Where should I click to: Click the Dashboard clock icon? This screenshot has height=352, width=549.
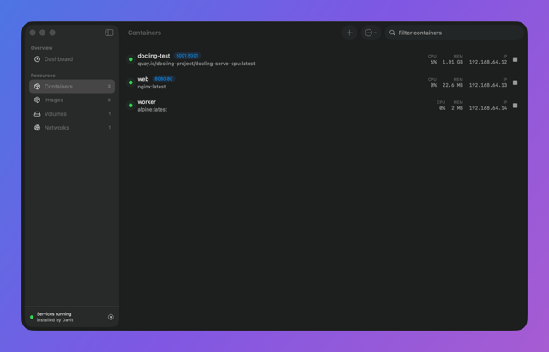tap(37, 59)
